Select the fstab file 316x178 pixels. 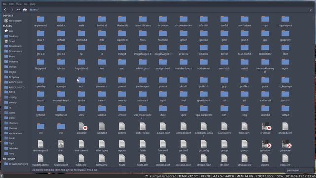(143, 146)
